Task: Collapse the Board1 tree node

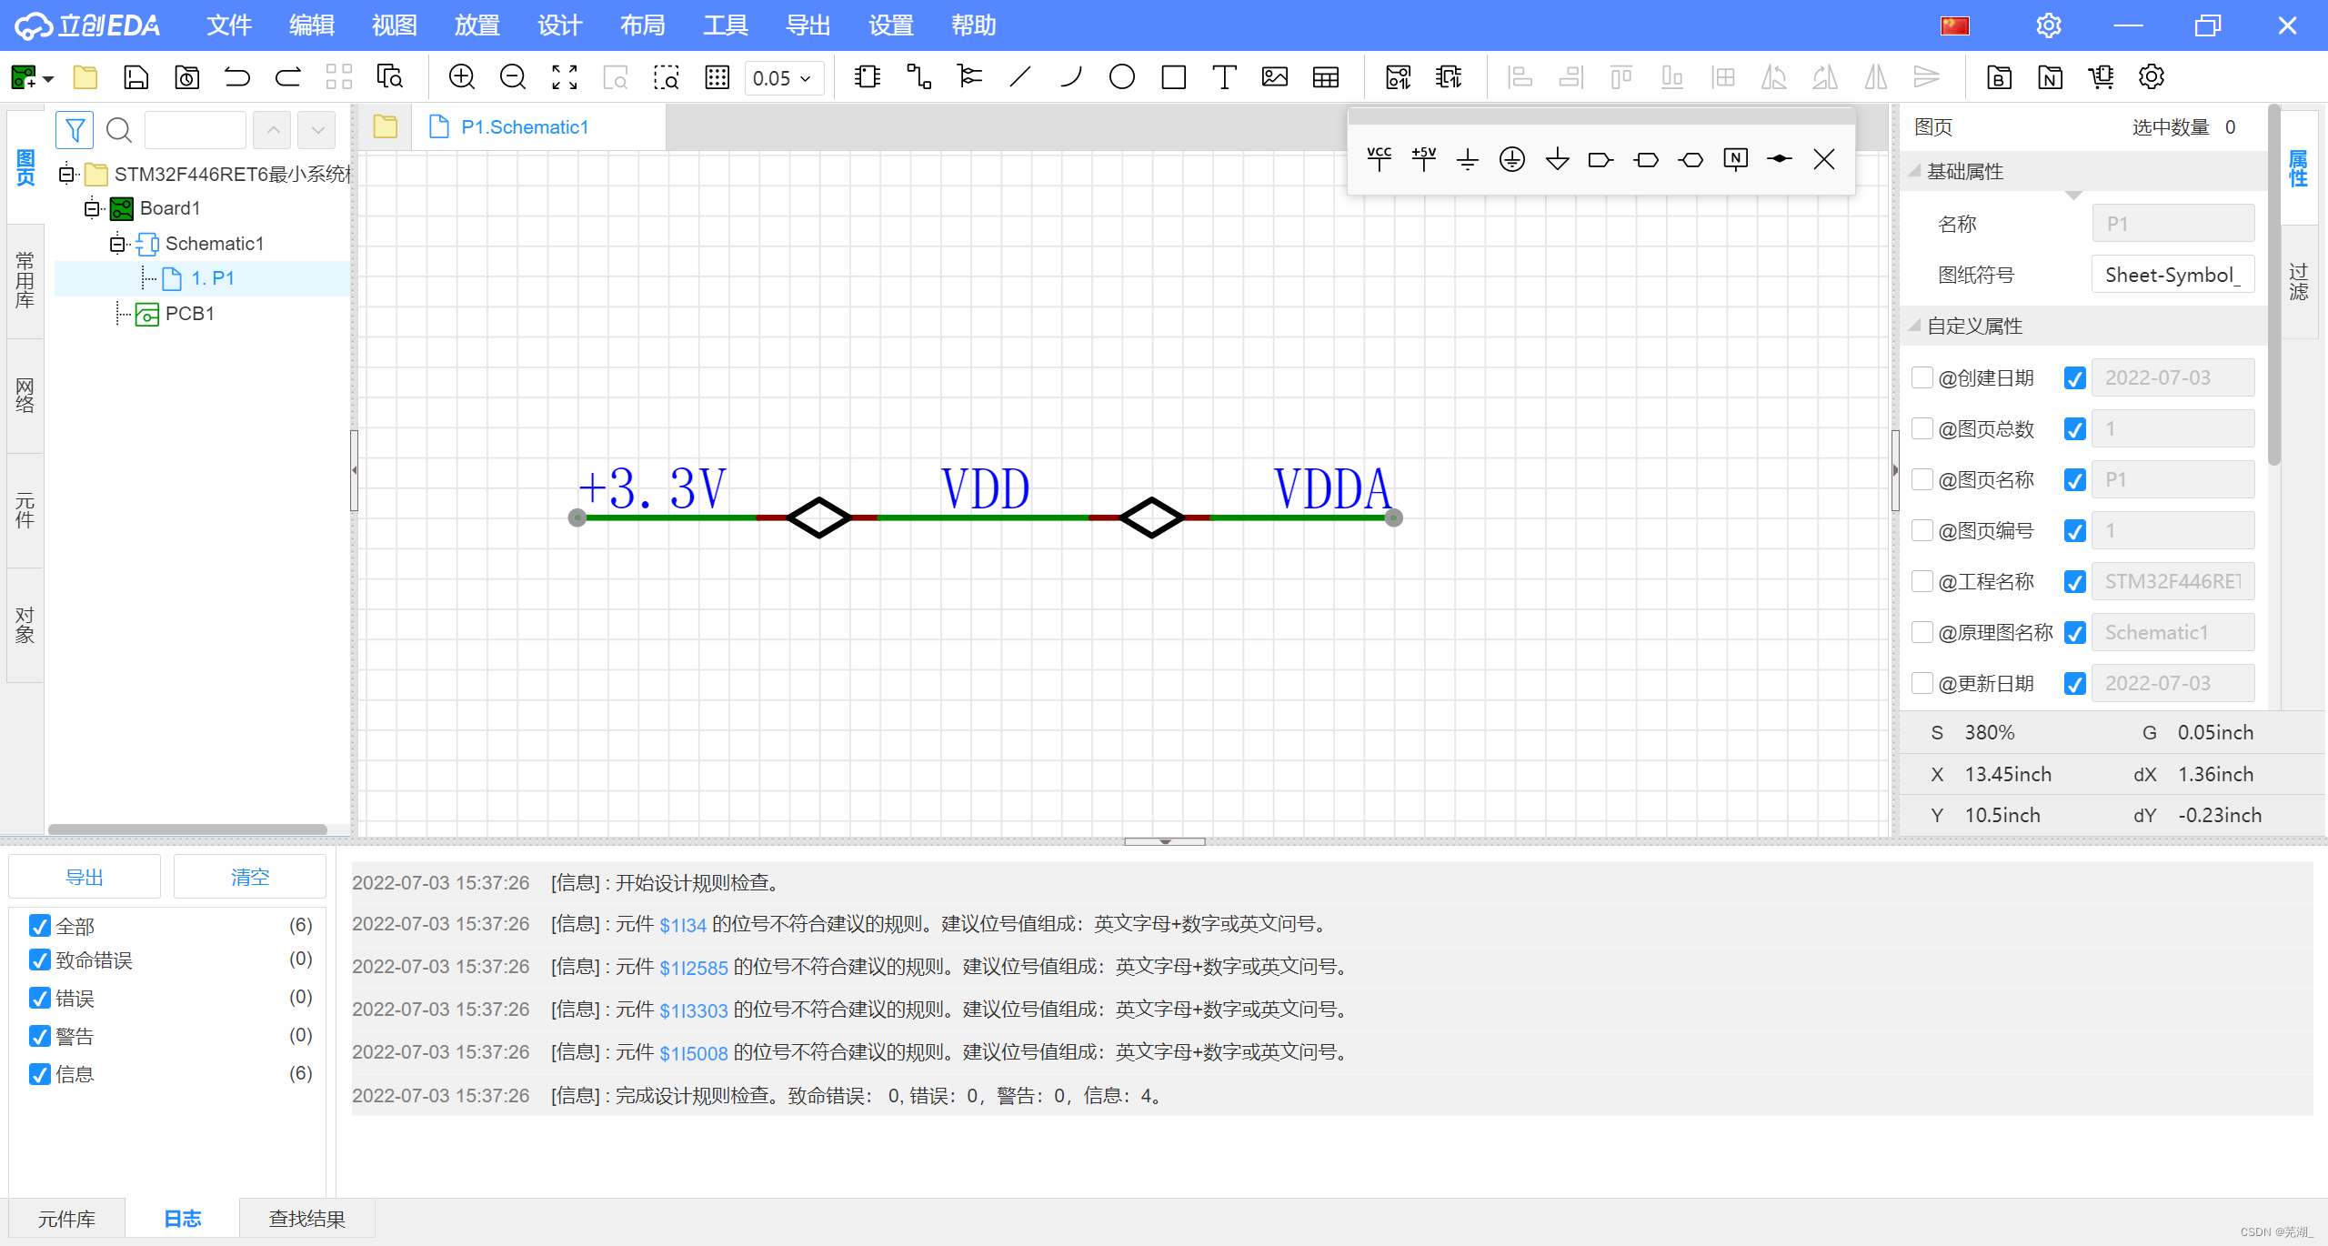Action: tap(92, 208)
